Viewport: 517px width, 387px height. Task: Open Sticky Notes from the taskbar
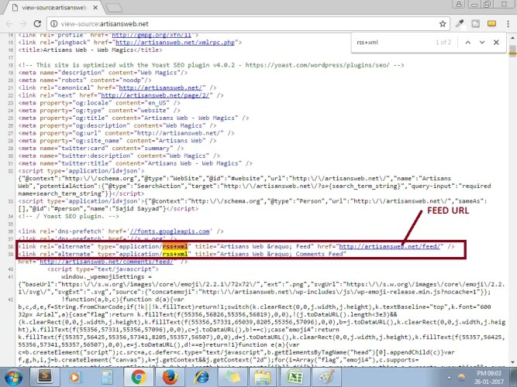coord(232,377)
